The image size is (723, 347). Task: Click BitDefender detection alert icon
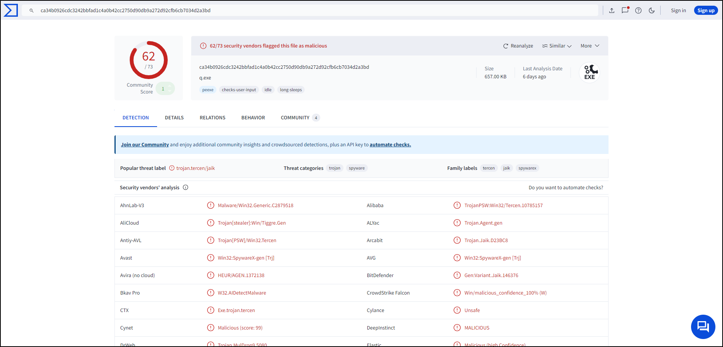tap(457, 275)
